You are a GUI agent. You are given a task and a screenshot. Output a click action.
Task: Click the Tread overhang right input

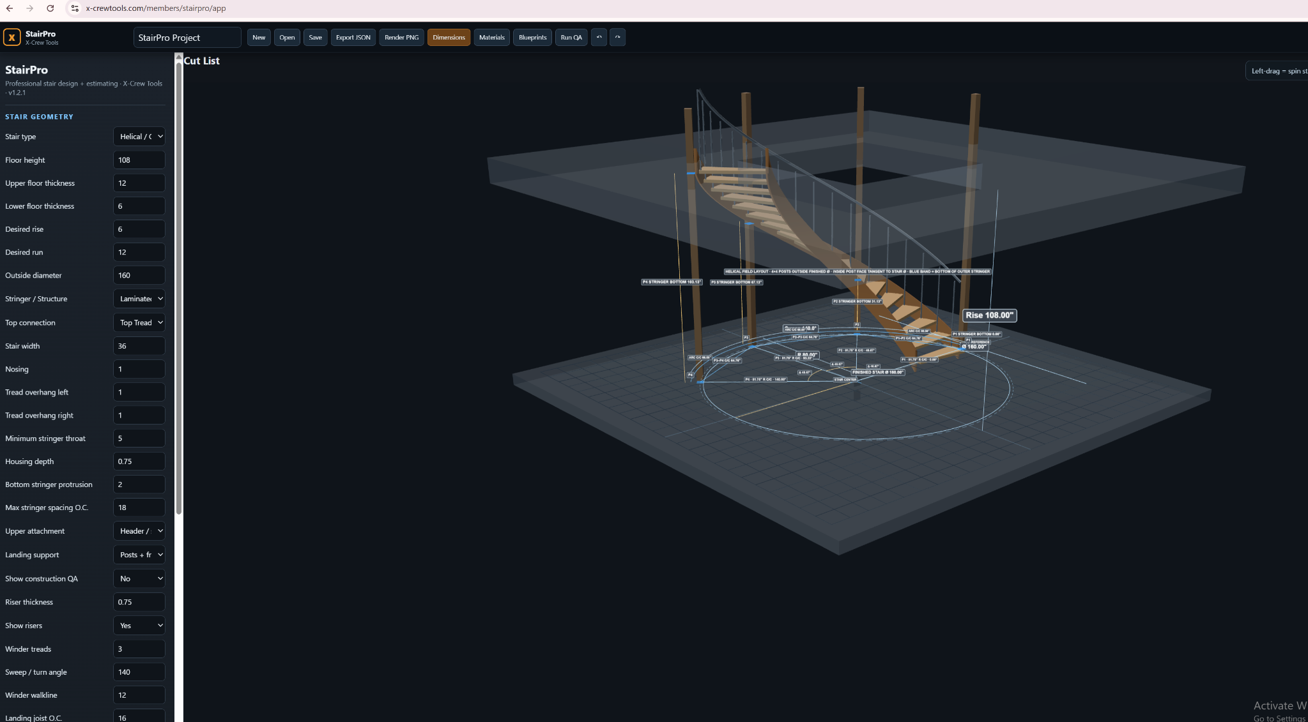point(139,415)
